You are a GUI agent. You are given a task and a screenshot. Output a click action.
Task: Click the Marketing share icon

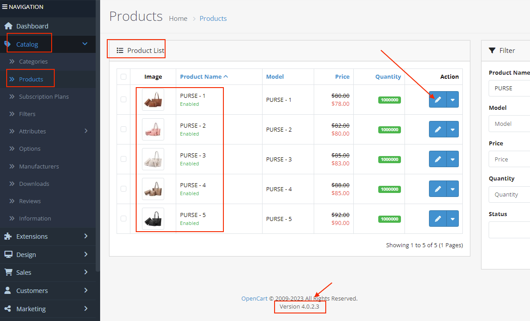8,309
